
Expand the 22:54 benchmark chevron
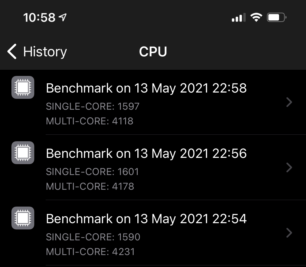point(289,233)
